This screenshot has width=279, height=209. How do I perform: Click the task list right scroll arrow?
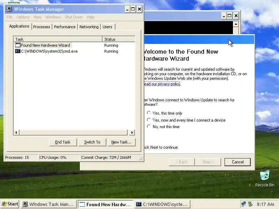click(132, 132)
